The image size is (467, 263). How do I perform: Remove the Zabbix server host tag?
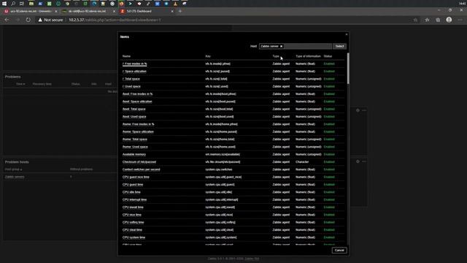(281, 46)
